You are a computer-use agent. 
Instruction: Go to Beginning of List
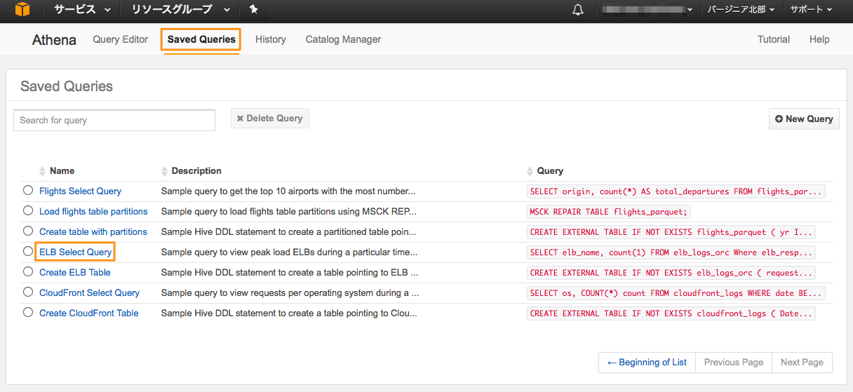click(x=647, y=363)
